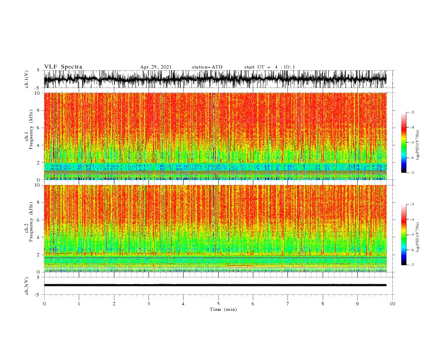This screenshot has height=341, width=442.
Task: Click the '-5' label on ch.1 color bar
Action: point(412,143)
